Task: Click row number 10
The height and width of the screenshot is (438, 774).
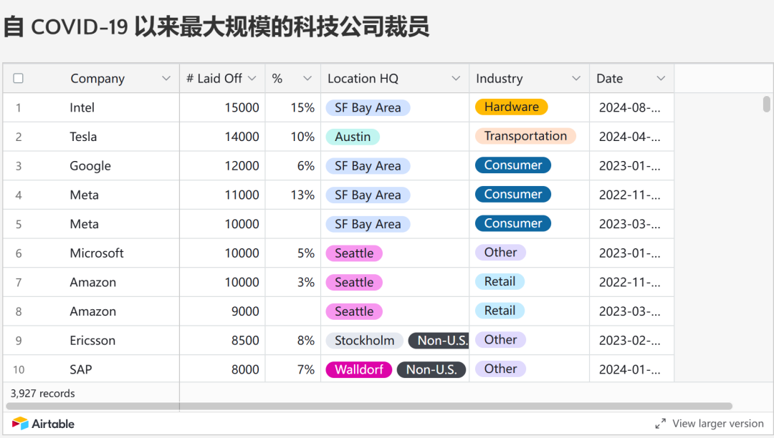Action: click(18, 369)
